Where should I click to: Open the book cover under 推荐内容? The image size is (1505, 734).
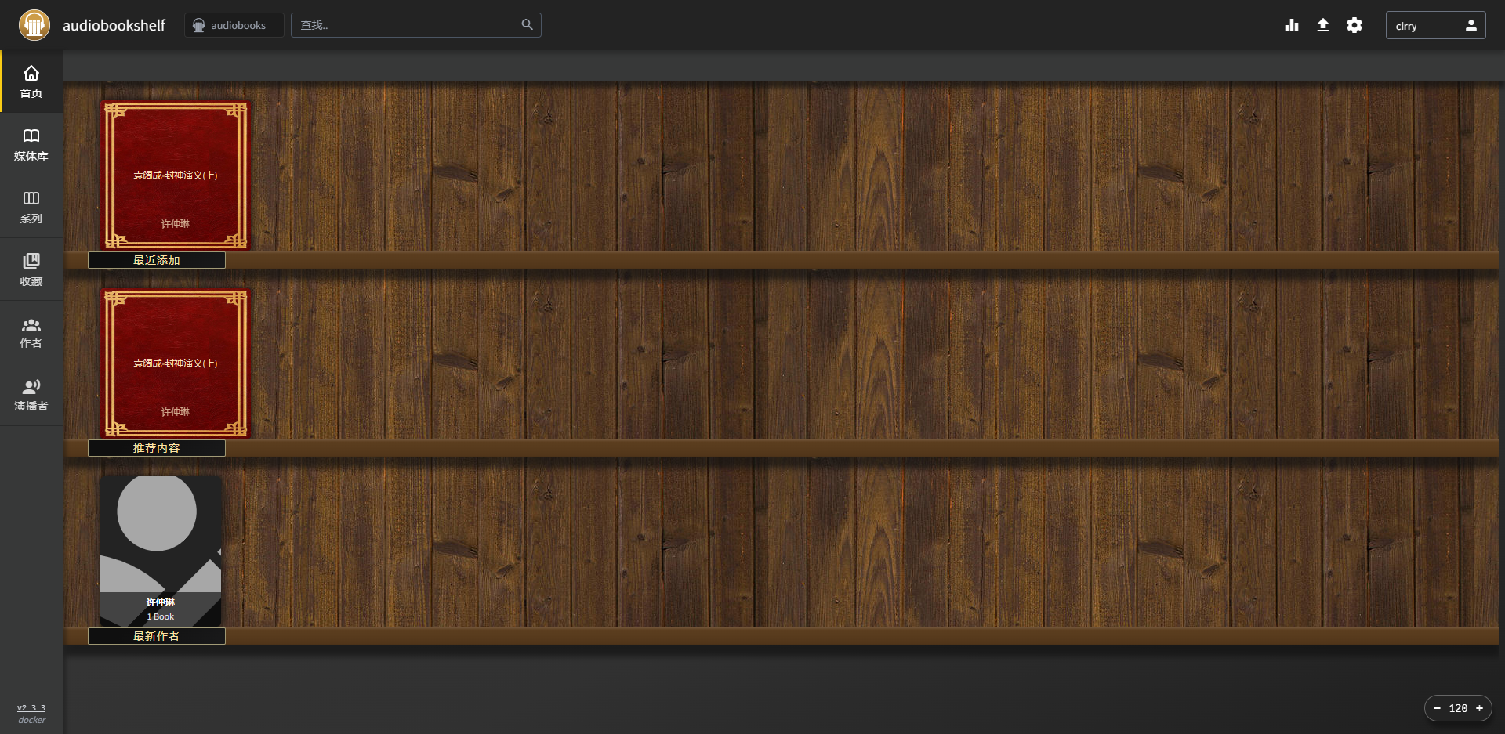(176, 363)
